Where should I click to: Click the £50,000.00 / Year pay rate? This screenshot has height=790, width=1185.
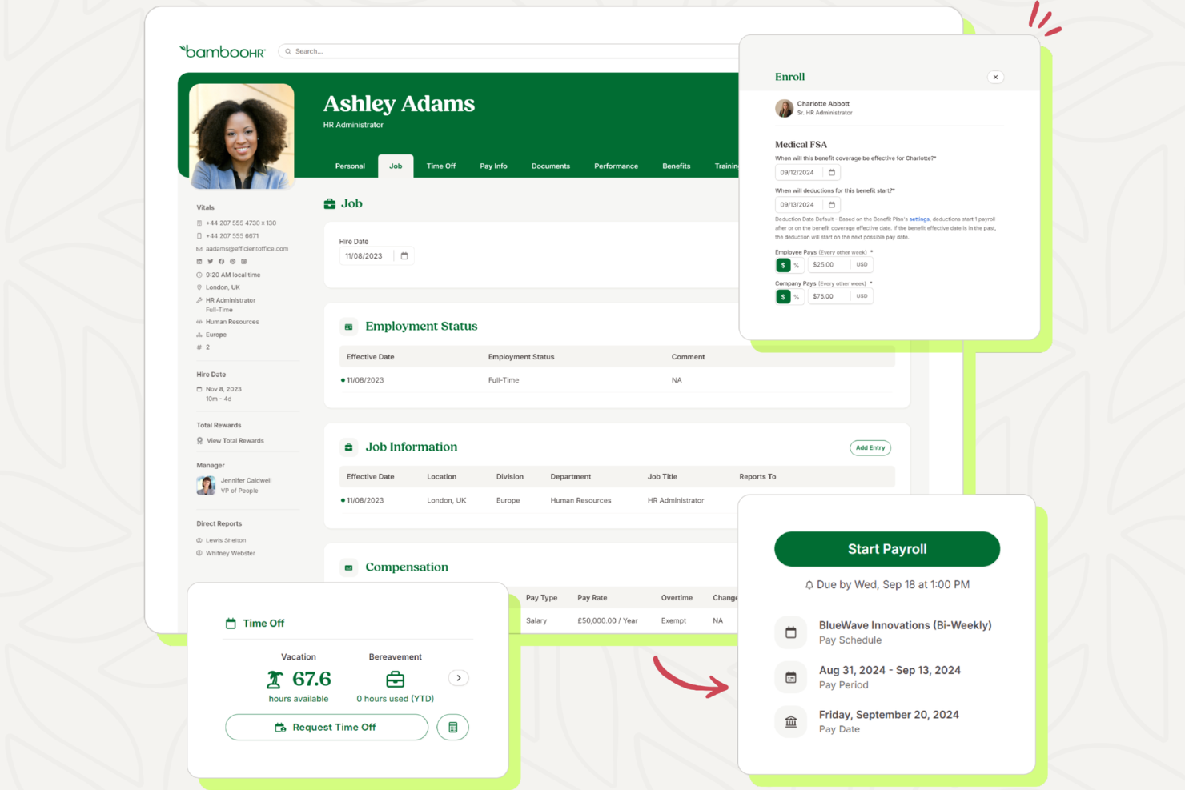608,620
